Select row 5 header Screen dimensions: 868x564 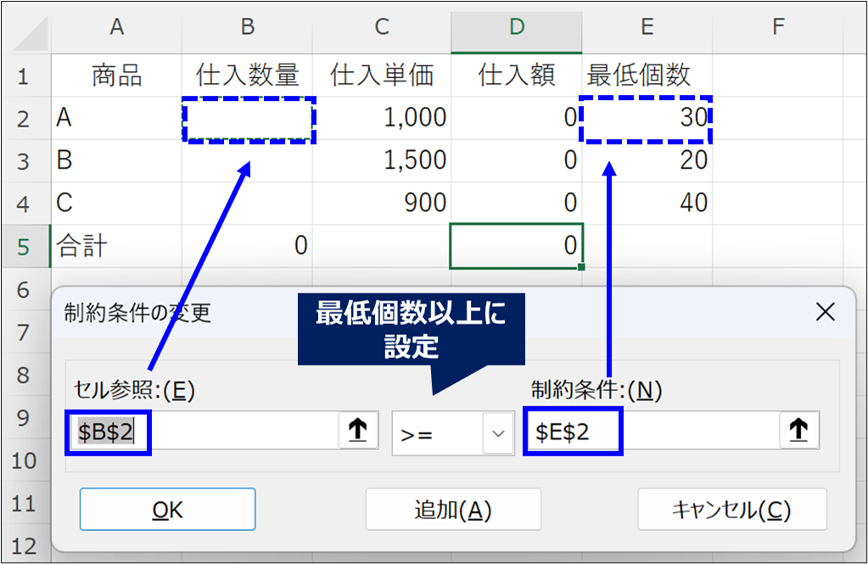click(24, 247)
